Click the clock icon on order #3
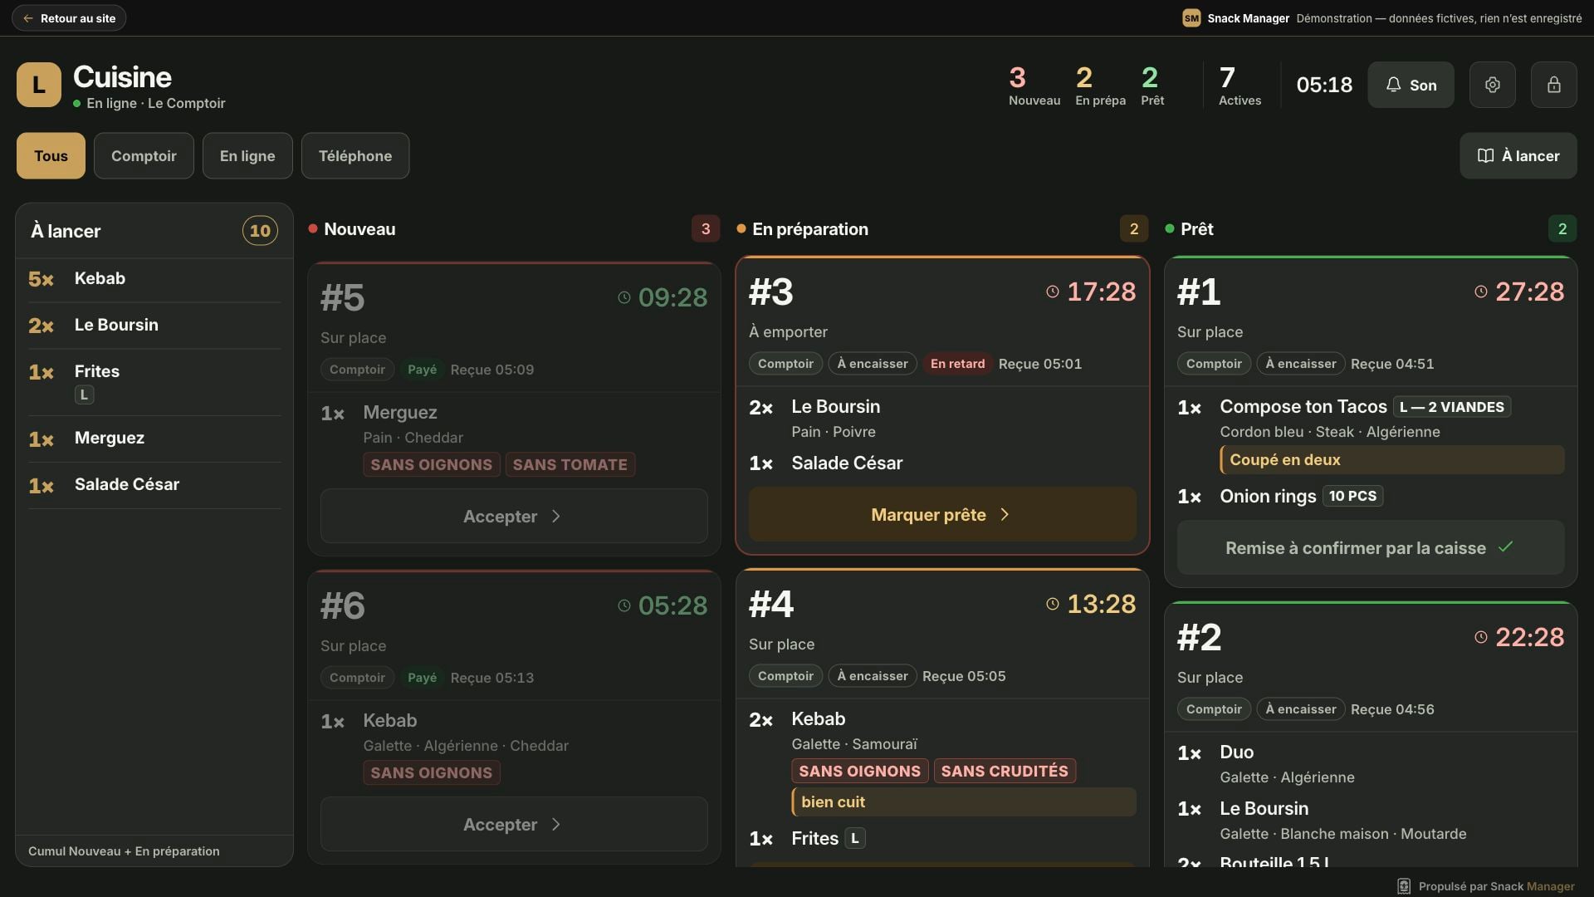 coord(1053,292)
